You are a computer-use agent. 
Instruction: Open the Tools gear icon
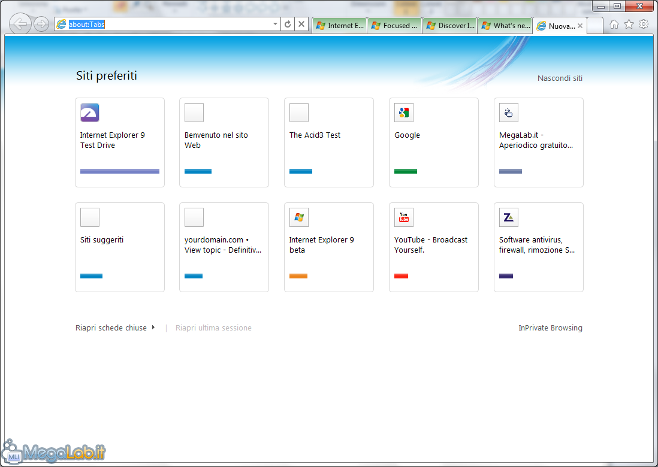[x=644, y=25]
